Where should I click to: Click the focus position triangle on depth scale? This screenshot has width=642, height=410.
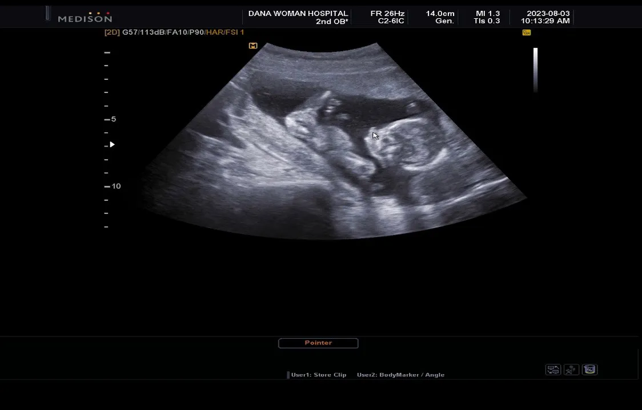point(112,145)
